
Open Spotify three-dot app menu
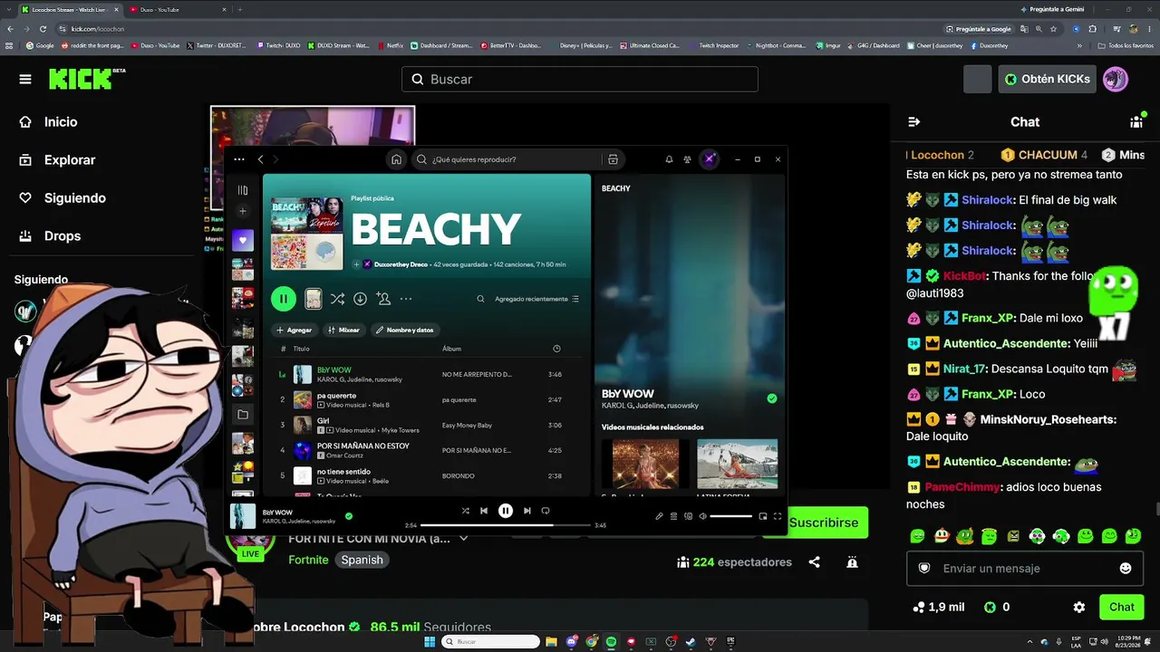click(x=239, y=159)
